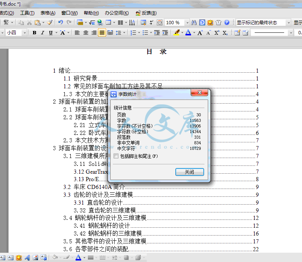This screenshot has width=302, height=262.
Task: Click the Insert Picture icon at the bottom
Action: pyautogui.click(x=35, y=258)
